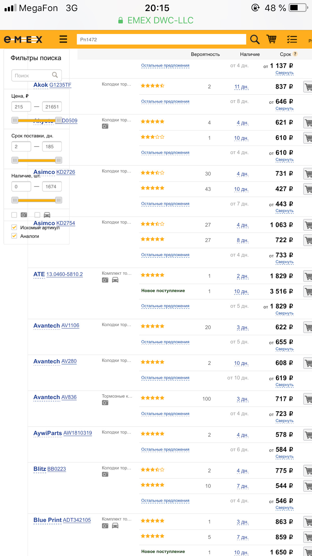Open the Blue Print ADT342105 link
The height and width of the screenshot is (556, 312).
tap(77, 520)
